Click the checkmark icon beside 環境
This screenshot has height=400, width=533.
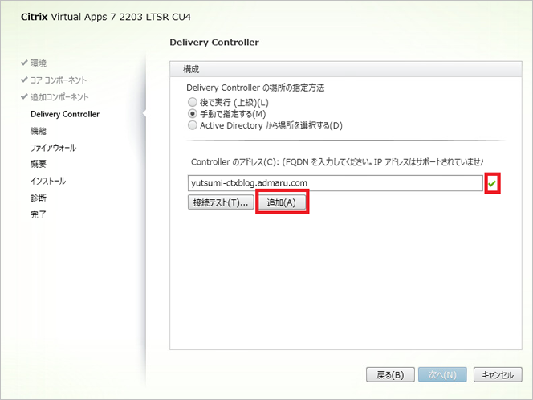24,63
